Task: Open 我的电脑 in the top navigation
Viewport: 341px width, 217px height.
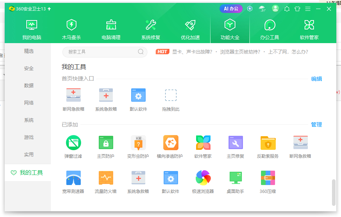Action: [x=32, y=30]
